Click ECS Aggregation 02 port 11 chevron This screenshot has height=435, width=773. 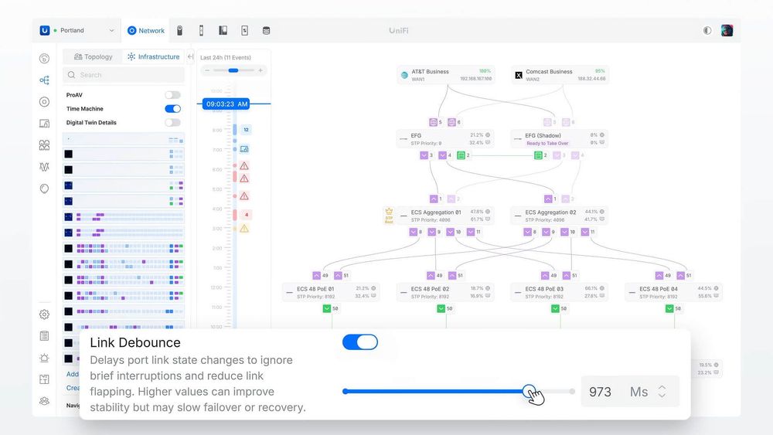pos(584,232)
